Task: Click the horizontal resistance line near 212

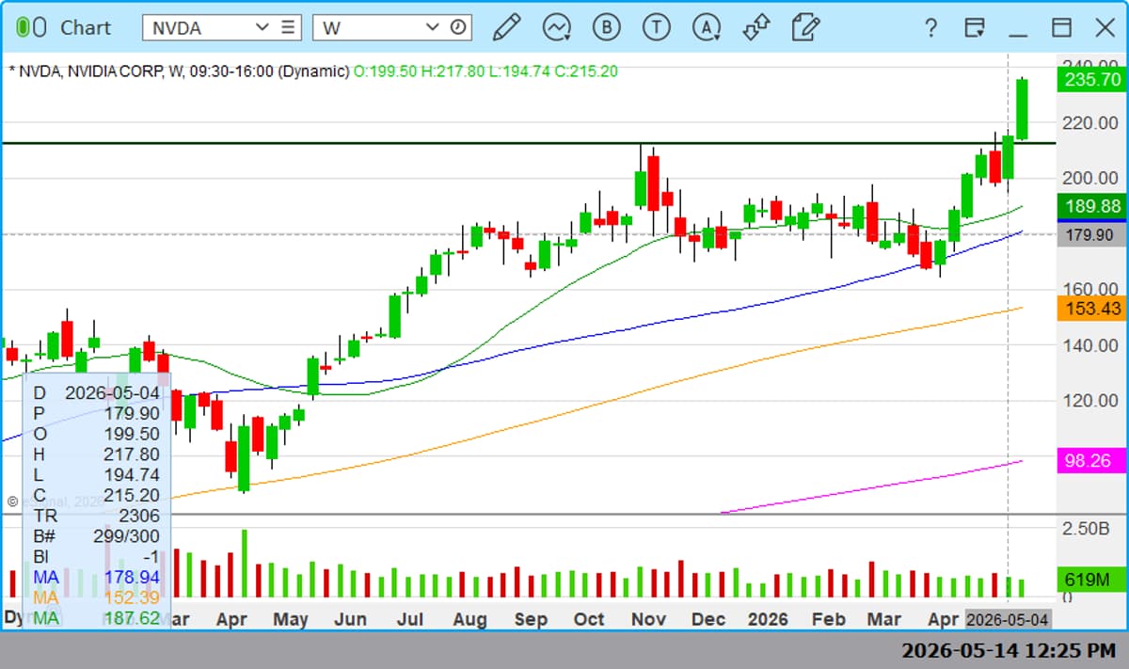Action: (527, 143)
